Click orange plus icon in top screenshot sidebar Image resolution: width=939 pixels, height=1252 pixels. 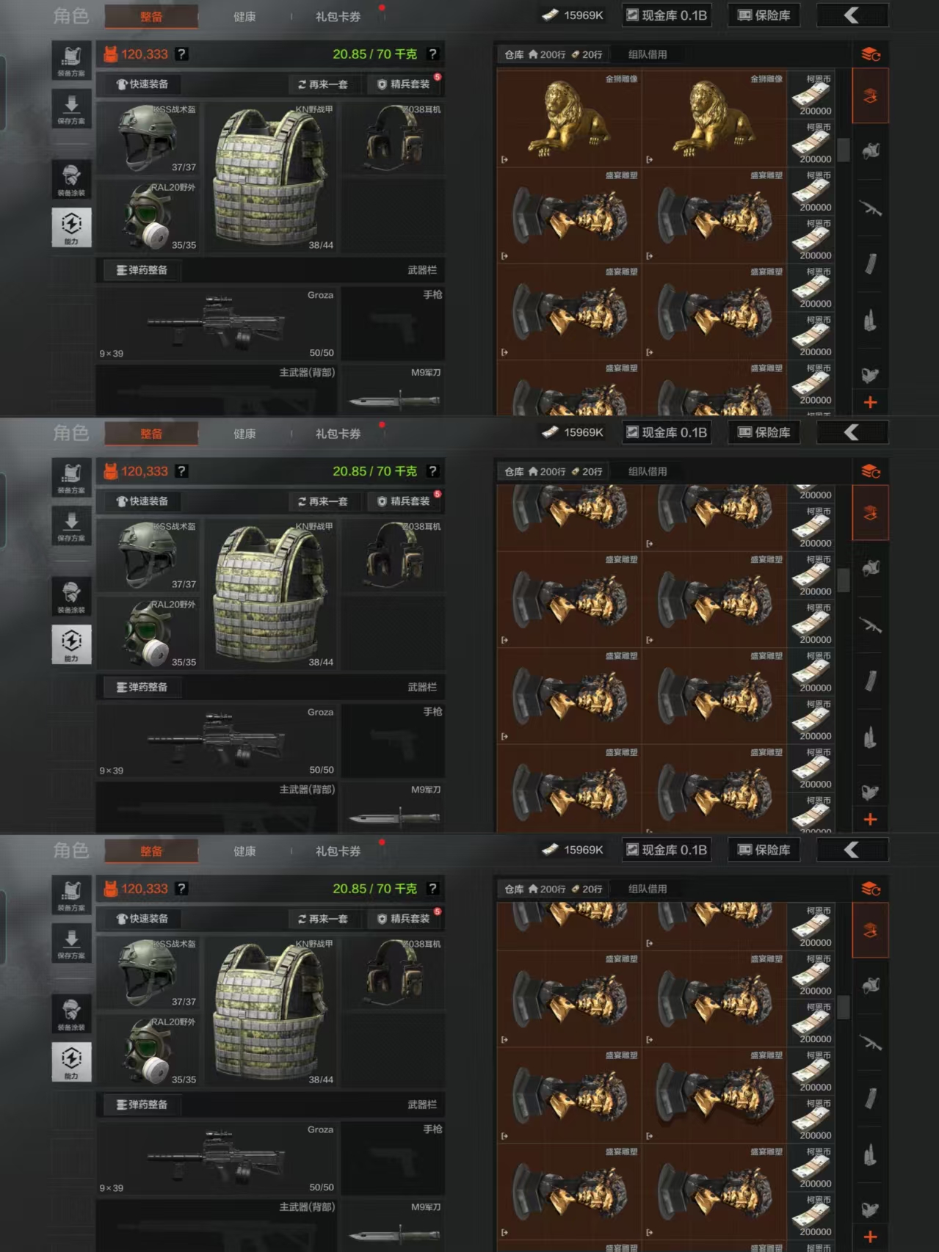click(871, 402)
